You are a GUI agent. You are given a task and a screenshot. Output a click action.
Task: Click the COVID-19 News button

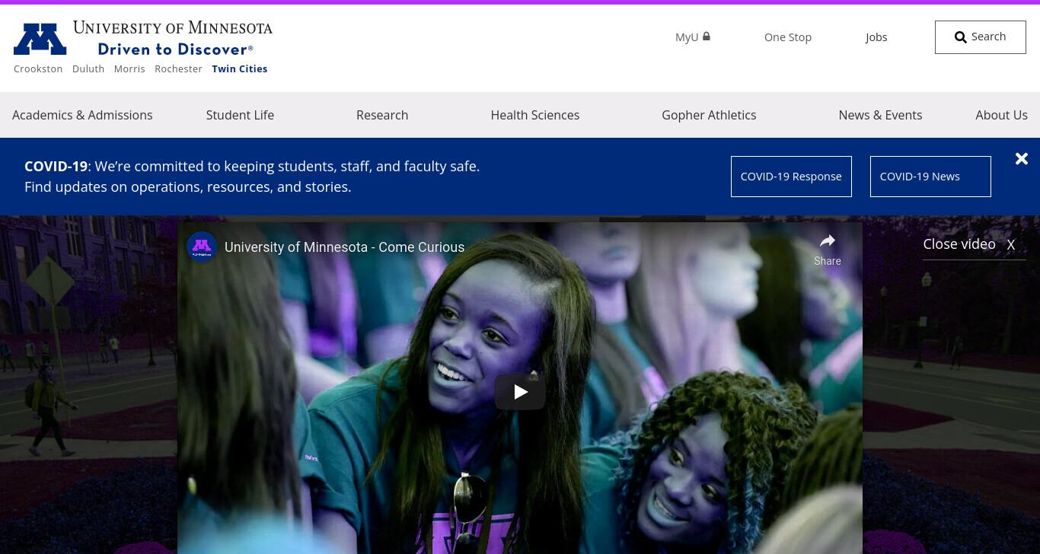[930, 177]
